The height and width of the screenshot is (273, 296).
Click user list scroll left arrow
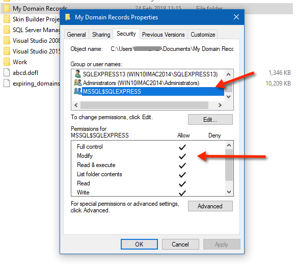click(x=76, y=105)
